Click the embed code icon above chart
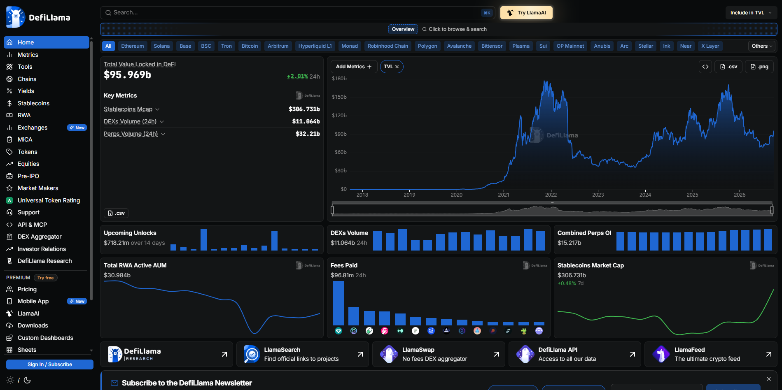This screenshot has height=390, width=782. [x=705, y=67]
